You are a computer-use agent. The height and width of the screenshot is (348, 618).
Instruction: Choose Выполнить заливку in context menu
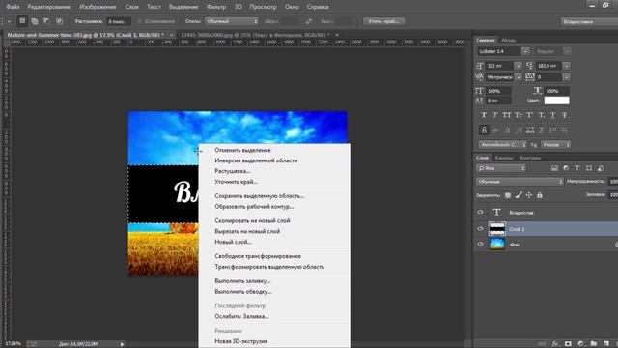pyautogui.click(x=242, y=281)
